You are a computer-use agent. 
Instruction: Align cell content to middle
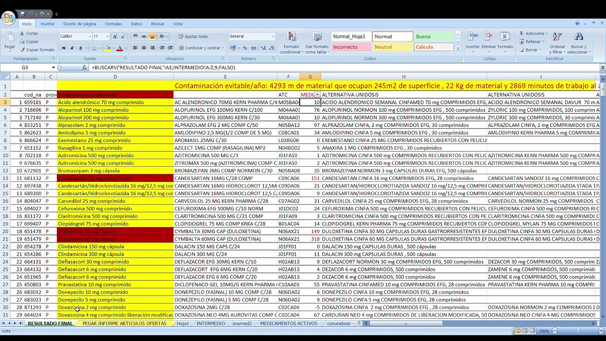[144, 36]
